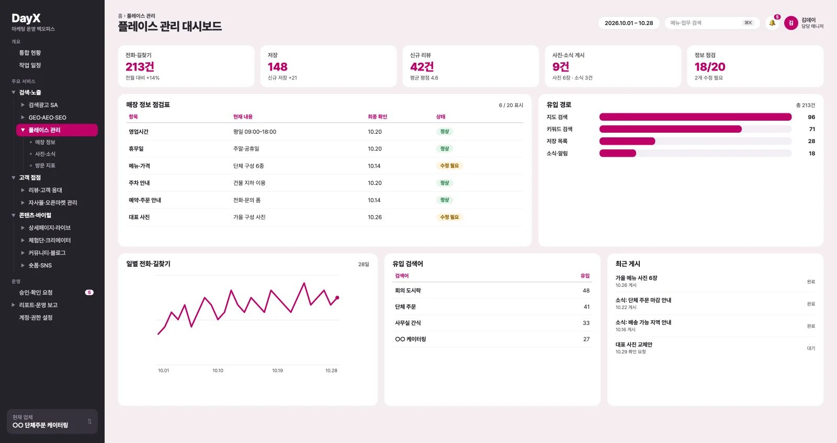837x443 pixels.
Task: Expand the 리뷰·고객 응대 item
Action: click(23, 190)
